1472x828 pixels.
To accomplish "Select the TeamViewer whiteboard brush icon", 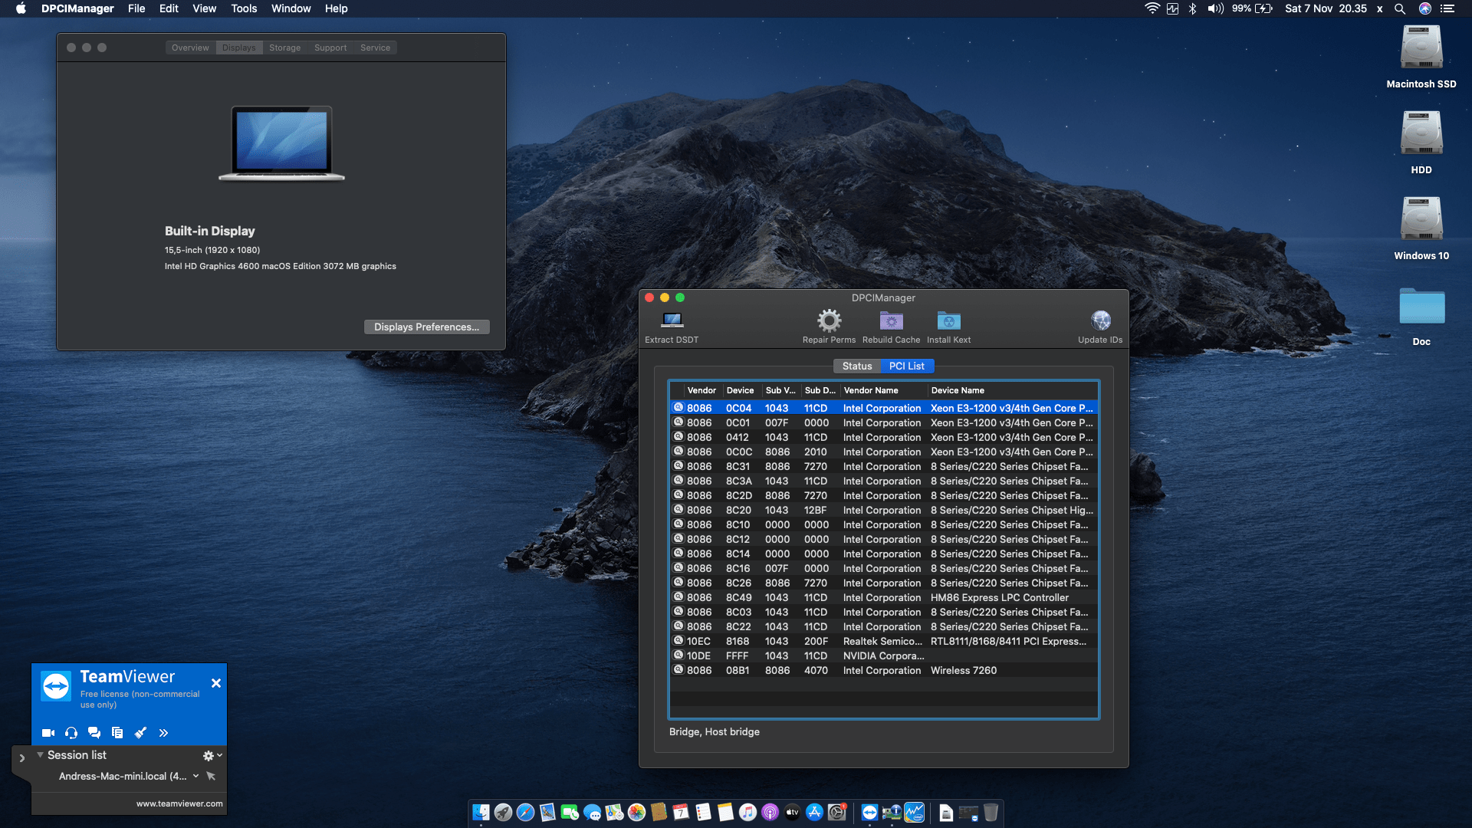I will (x=140, y=733).
